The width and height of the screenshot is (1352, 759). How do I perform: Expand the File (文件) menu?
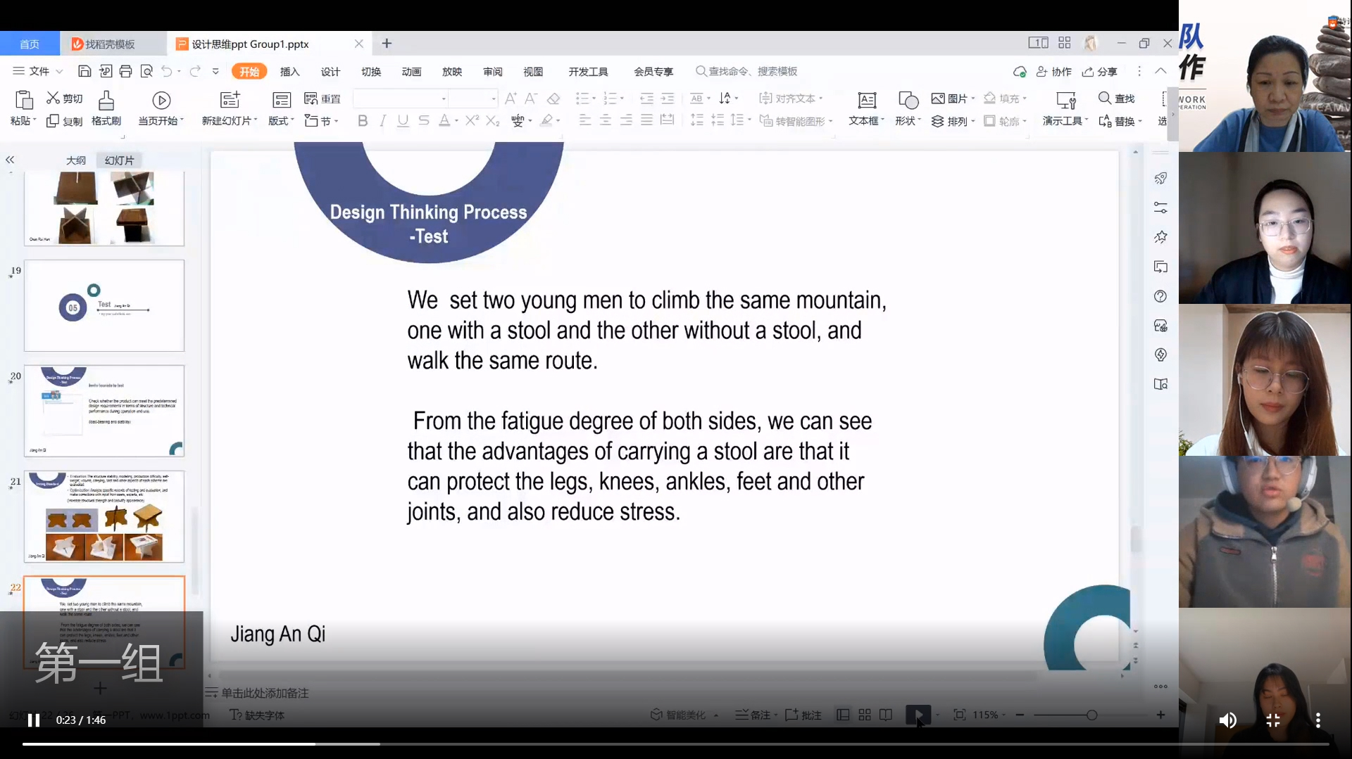(x=39, y=71)
